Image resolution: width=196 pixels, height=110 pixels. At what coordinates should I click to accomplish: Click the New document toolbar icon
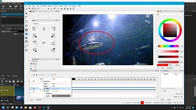pyautogui.click(x=27, y=9)
